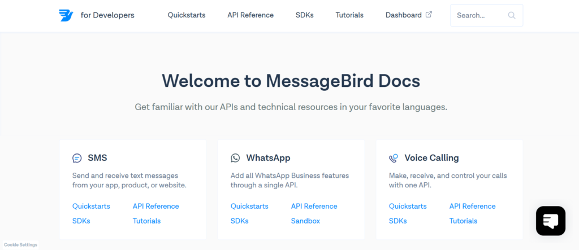Open Voice Calling Tutorials link
Screen dimensions: 579x250
[463, 221]
